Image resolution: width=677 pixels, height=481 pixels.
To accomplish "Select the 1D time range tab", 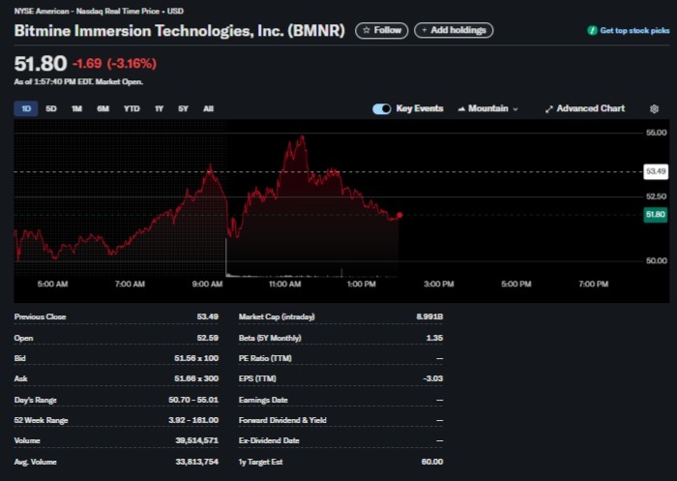I will click(x=26, y=108).
